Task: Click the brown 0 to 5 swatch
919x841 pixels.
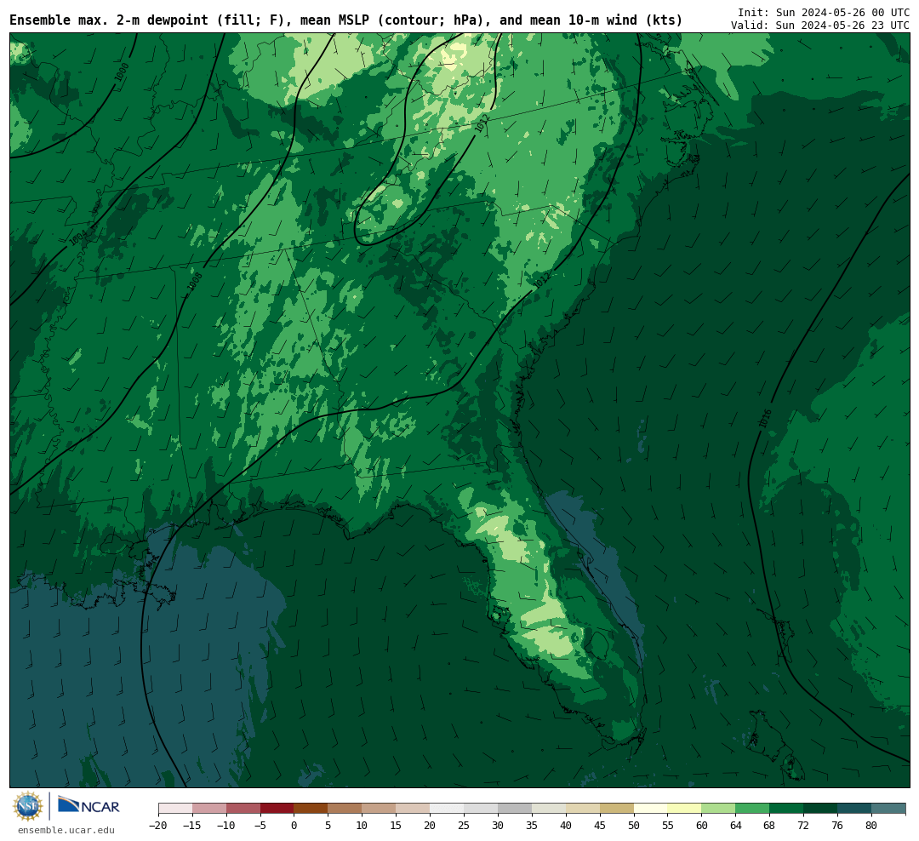Action: tap(311, 808)
